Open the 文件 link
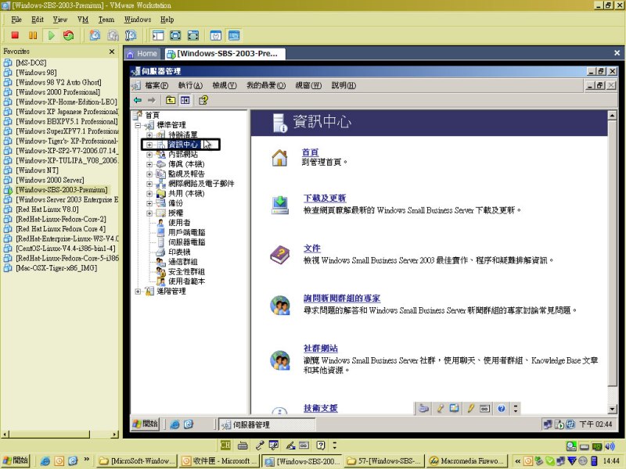The width and height of the screenshot is (626, 469). click(311, 248)
